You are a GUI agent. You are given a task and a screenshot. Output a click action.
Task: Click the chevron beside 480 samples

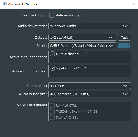(x=125, y=94)
